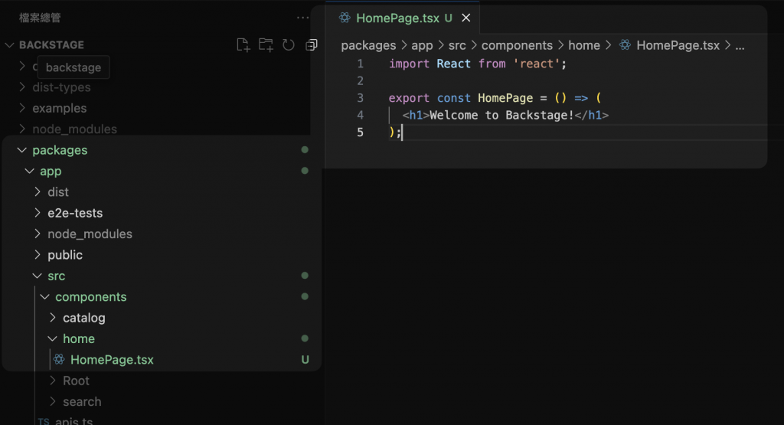The image size is (784, 425).
Task: Click the home breadcrumb segment
Action: (584, 45)
